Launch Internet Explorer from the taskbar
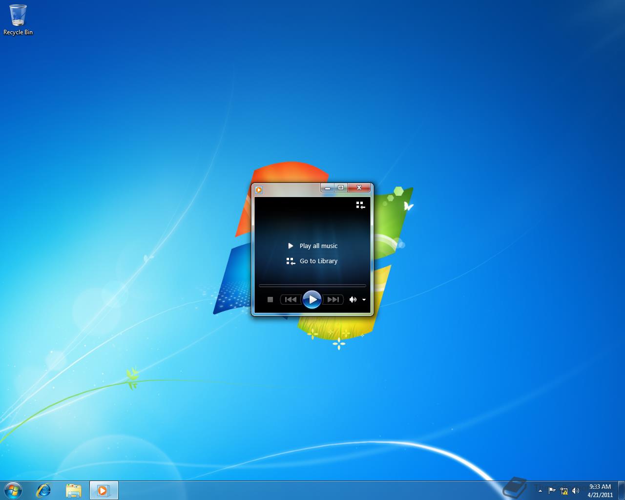This screenshot has height=500, width=625. [43, 490]
